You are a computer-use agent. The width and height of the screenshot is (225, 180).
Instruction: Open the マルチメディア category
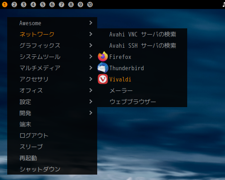pyautogui.click(x=52, y=68)
